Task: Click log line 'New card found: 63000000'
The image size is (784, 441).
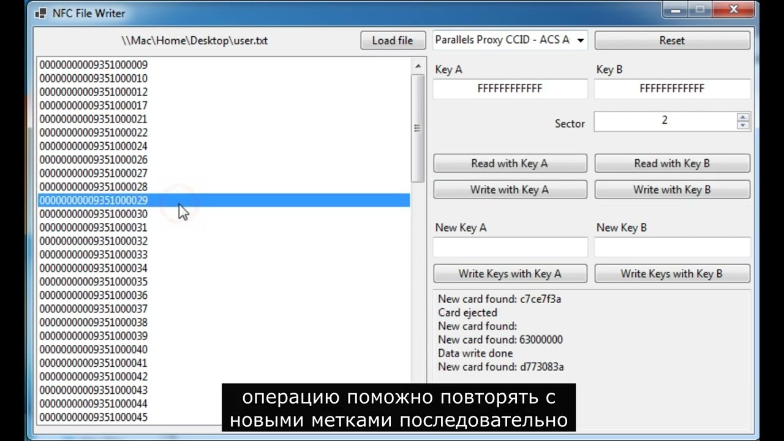Action: (x=500, y=340)
